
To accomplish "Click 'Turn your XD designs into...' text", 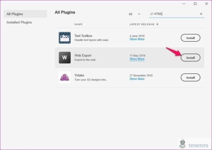I will click(91, 80).
